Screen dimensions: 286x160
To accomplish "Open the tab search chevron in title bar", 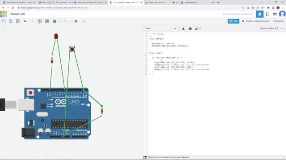I will tap(262, 2).
